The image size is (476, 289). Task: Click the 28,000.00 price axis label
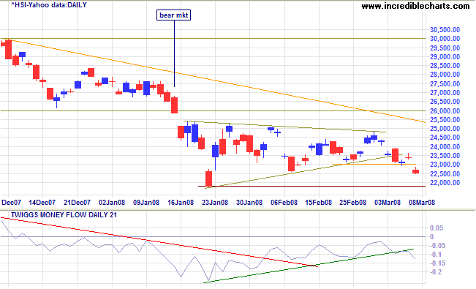point(445,75)
